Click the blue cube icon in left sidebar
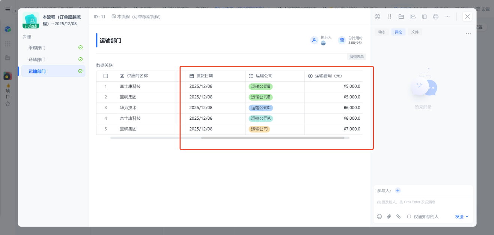This screenshot has width=494, height=235. click(8, 29)
